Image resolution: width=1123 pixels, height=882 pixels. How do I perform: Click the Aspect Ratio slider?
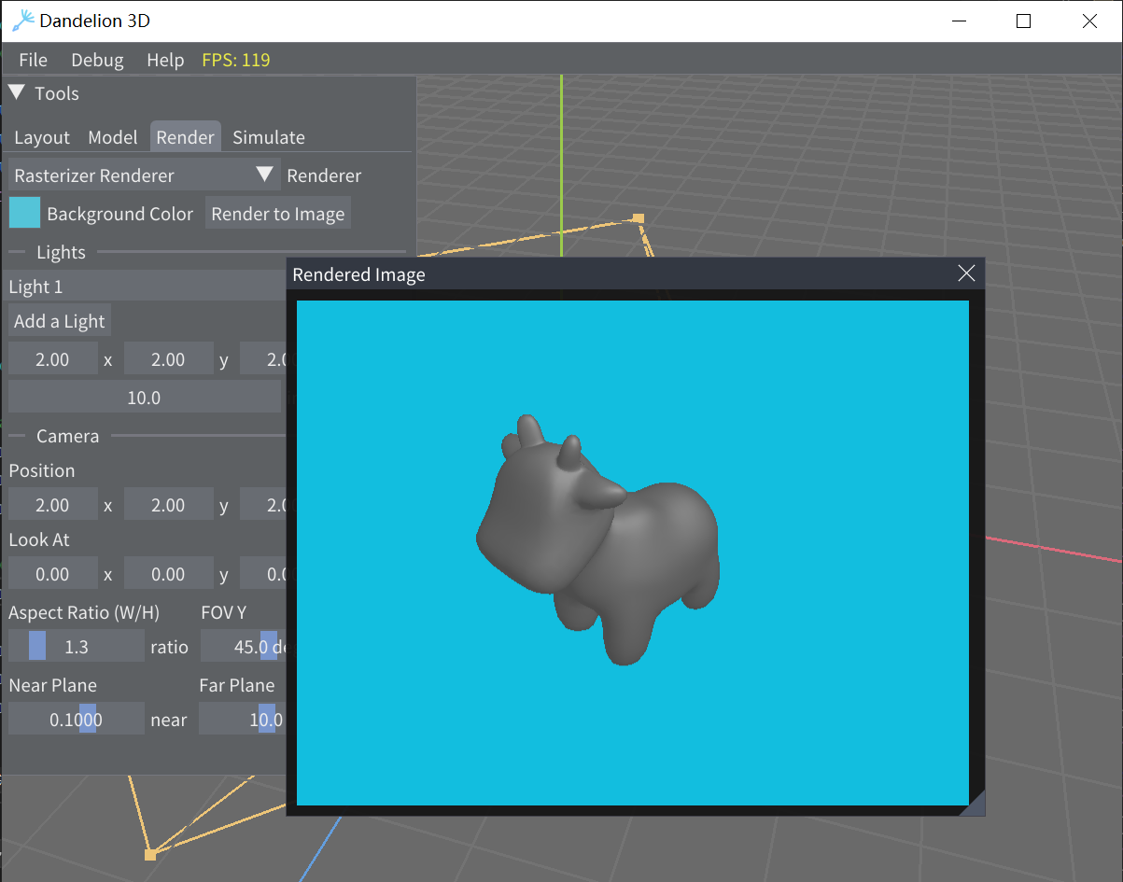pos(77,646)
